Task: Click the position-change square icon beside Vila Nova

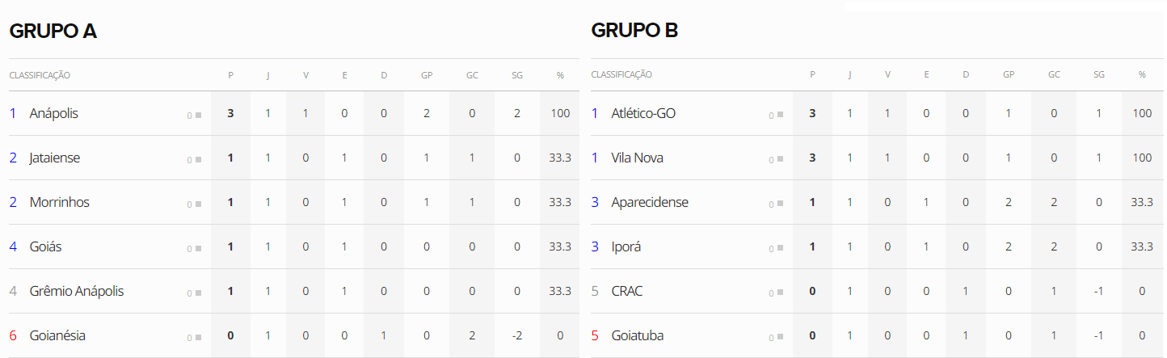Action: [x=780, y=159]
